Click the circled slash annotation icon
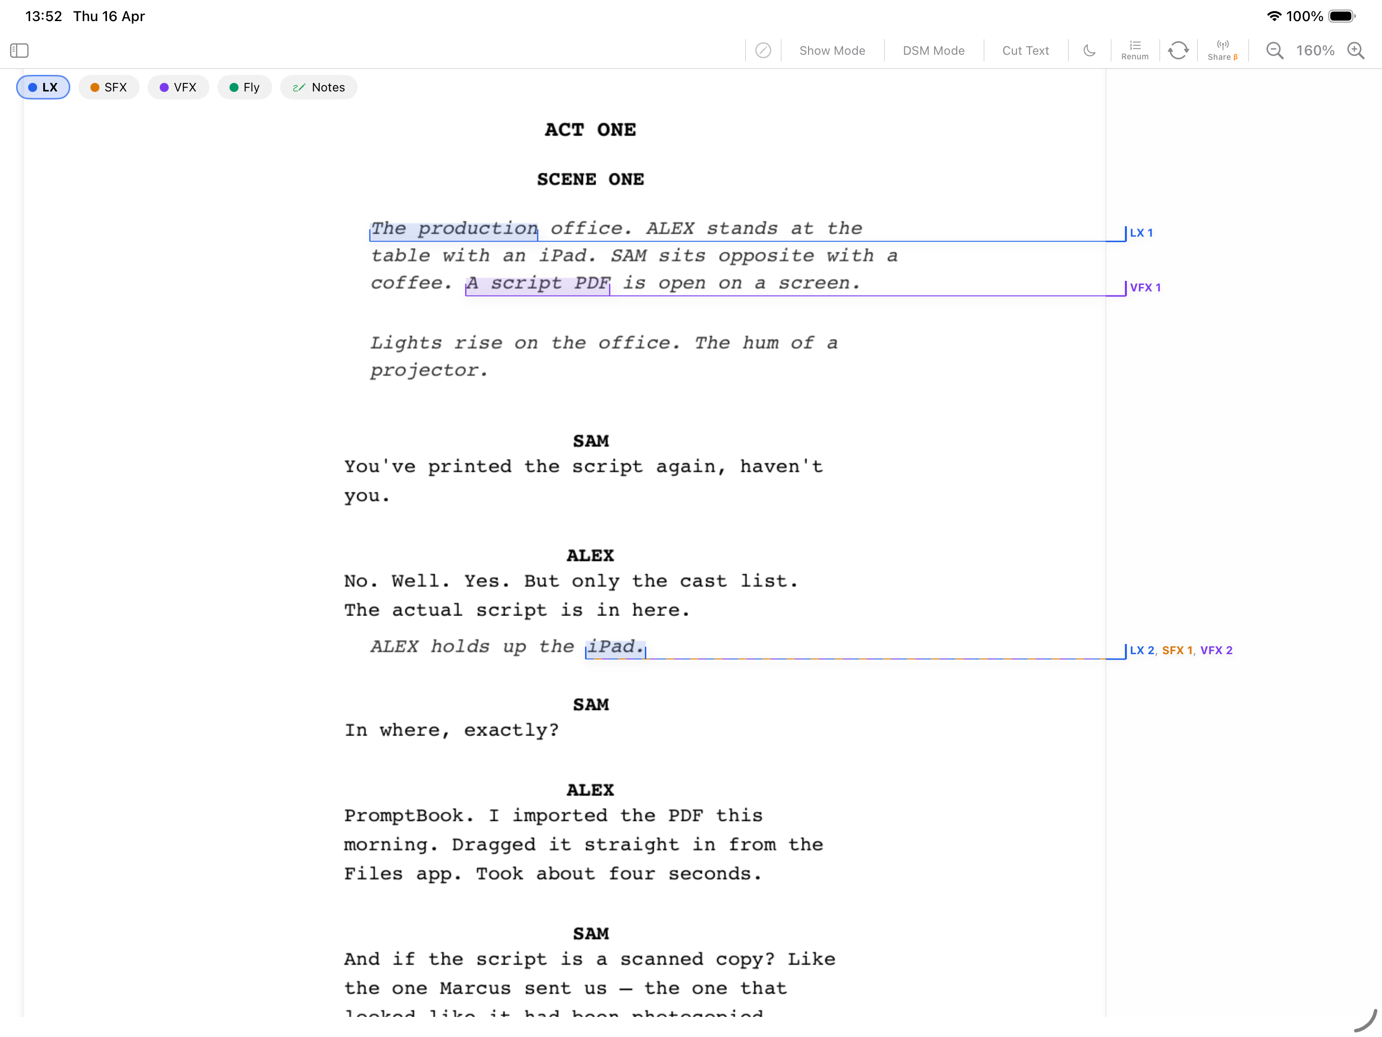Image resolution: width=1382 pixels, height=1037 pixels. pyautogui.click(x=763, y=51)
